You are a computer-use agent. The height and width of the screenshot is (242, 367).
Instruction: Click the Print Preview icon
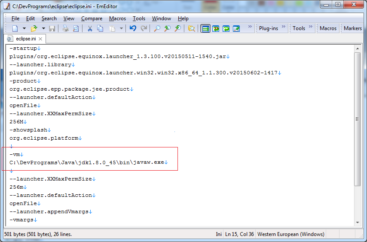(76, 28)
